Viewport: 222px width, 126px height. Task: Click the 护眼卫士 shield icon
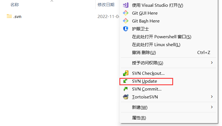(126, 29)
